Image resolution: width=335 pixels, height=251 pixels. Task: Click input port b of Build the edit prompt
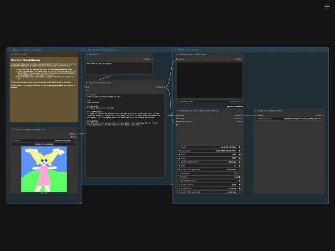click(x=86, y=90)
